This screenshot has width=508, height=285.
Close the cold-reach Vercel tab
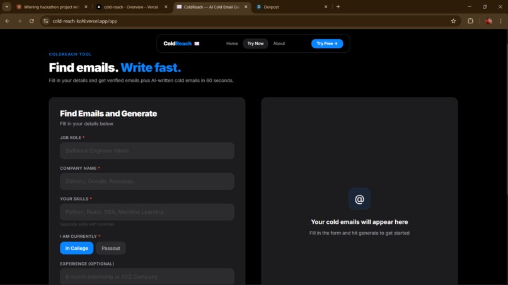tap(166, 7)
